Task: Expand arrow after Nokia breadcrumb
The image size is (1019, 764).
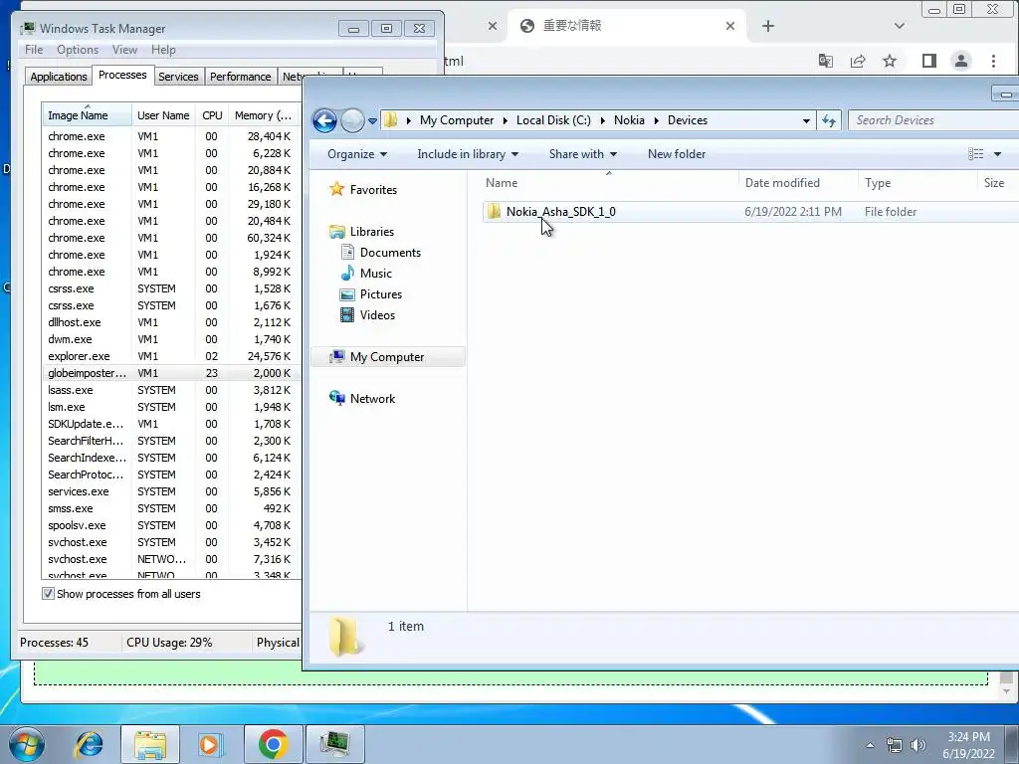Action: 657,120
